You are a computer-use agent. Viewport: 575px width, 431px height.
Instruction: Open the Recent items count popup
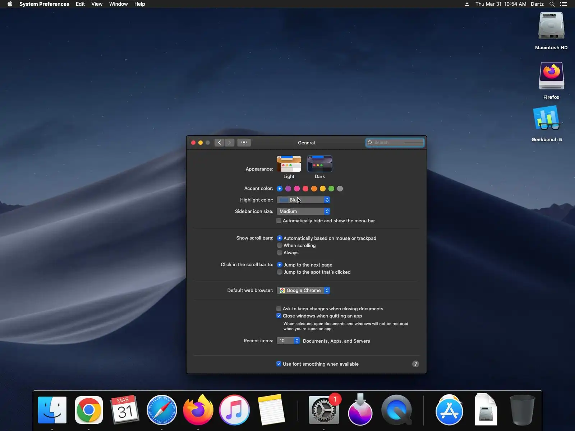tap(288, 340)
